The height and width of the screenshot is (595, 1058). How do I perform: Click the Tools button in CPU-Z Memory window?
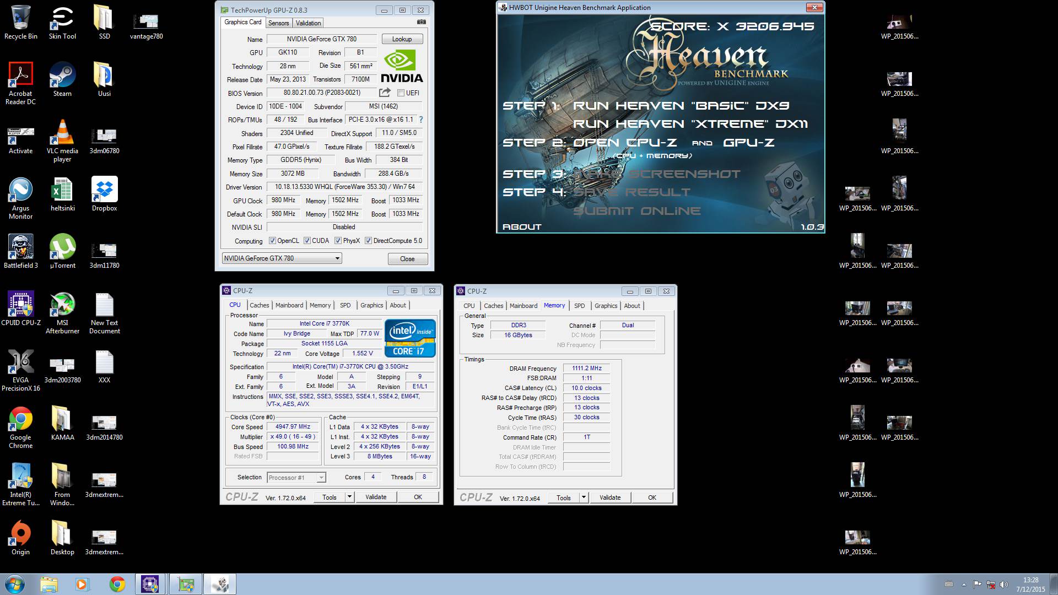click(564, 497)
